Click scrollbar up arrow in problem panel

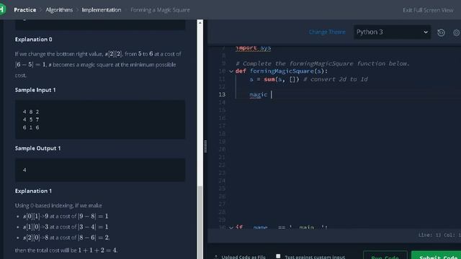coord(200,22)
